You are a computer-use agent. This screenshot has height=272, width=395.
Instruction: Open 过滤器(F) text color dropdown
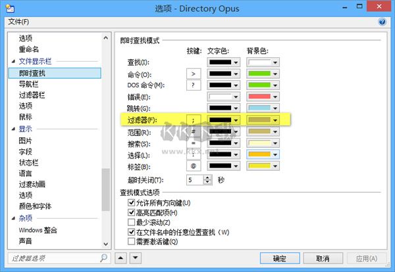coord(223,120)
